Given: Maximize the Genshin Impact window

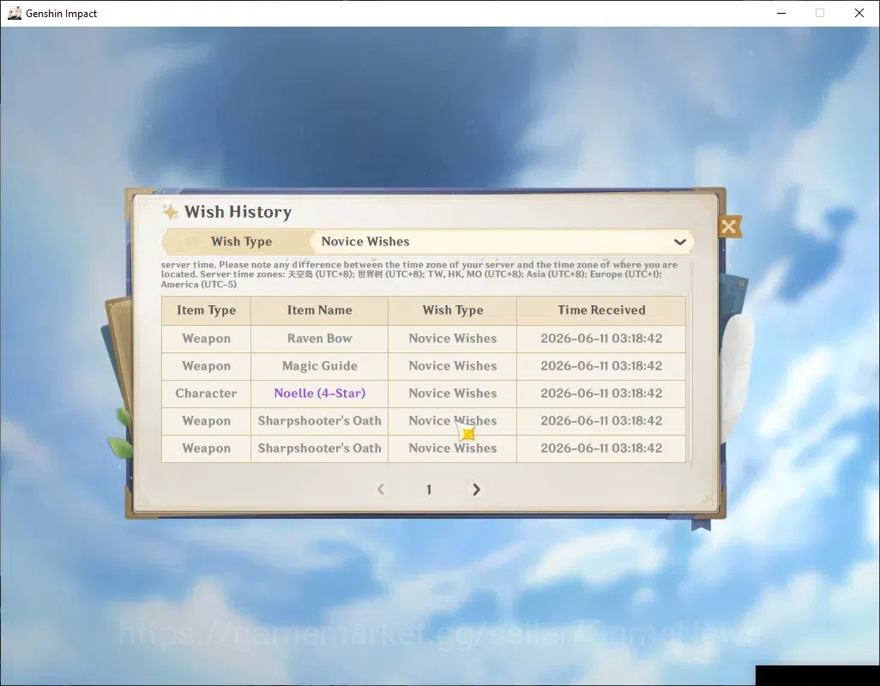Looking at the screenshot, I should click(x=820, y=13).
